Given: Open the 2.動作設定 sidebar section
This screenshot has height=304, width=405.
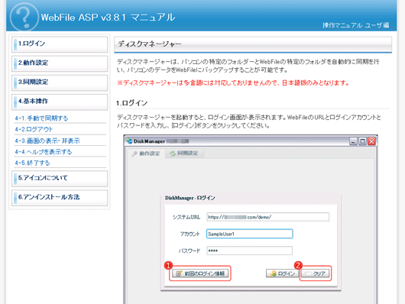Looking at the screenshot, I should point(60,63).
